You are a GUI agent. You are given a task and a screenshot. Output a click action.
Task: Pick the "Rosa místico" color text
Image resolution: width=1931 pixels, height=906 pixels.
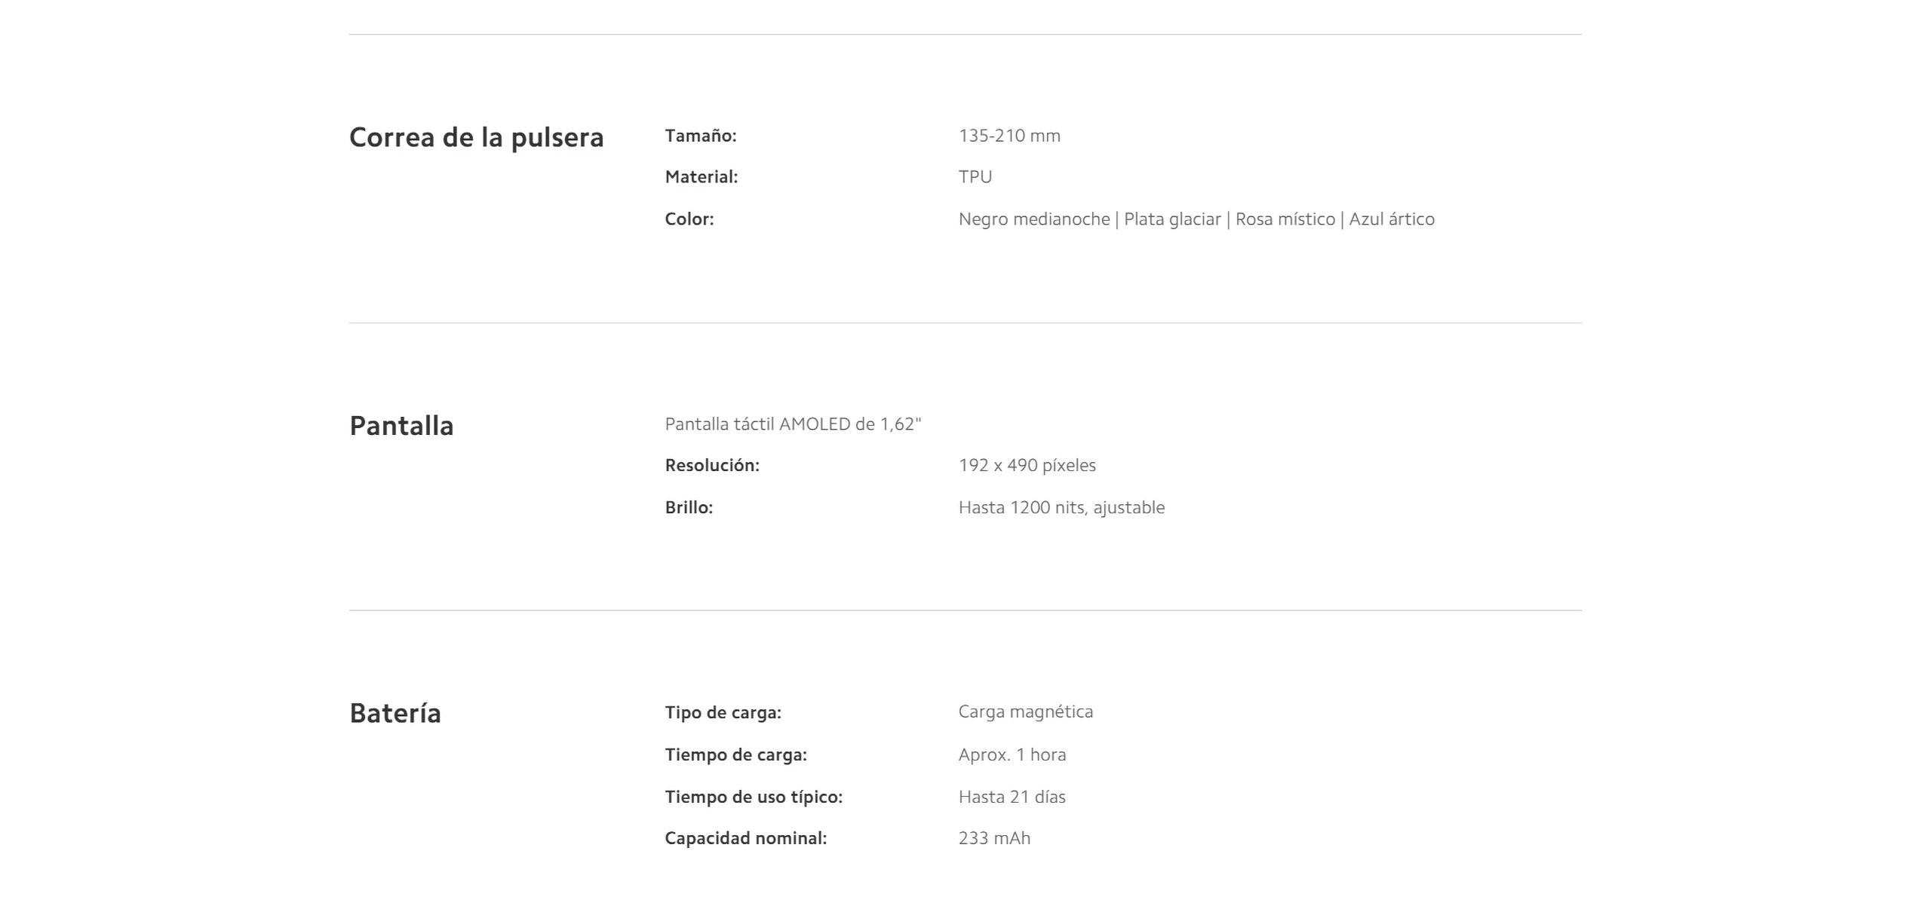pos(1285,219)
